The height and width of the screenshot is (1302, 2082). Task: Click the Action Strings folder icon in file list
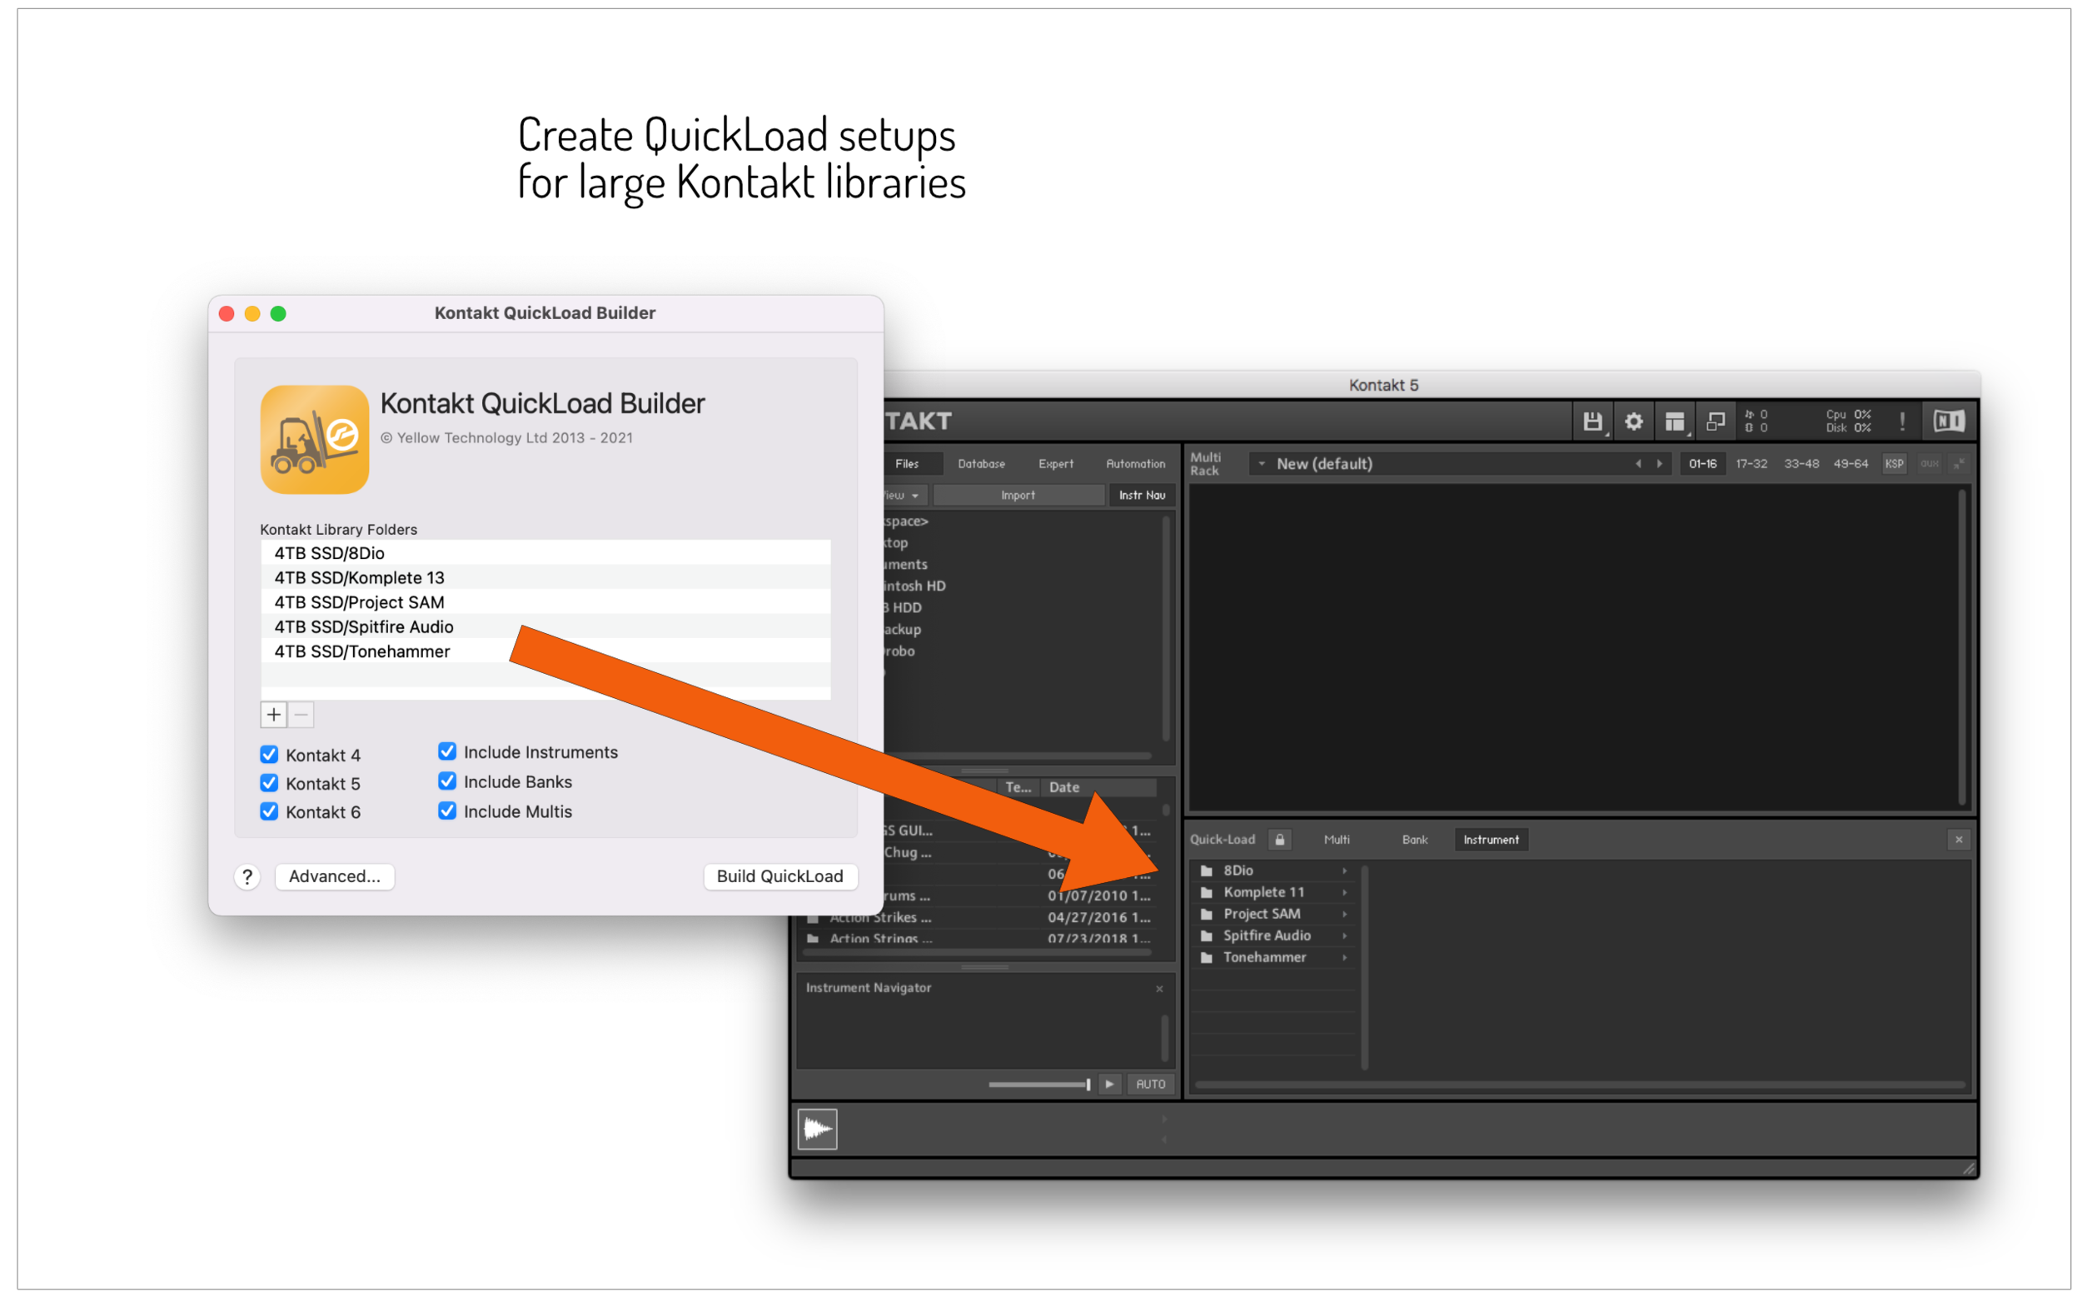(813, 939)
